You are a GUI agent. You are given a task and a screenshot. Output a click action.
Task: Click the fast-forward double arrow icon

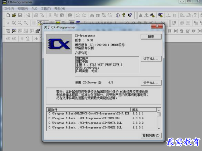[193, 31]
